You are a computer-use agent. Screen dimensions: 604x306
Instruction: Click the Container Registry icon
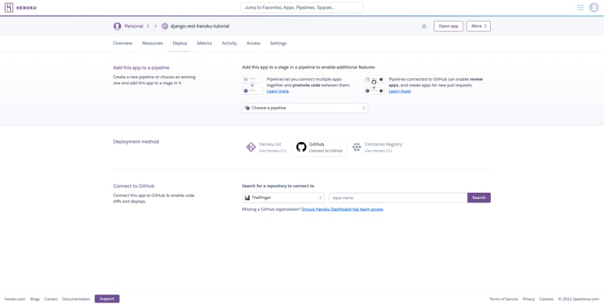click(357, 147)
